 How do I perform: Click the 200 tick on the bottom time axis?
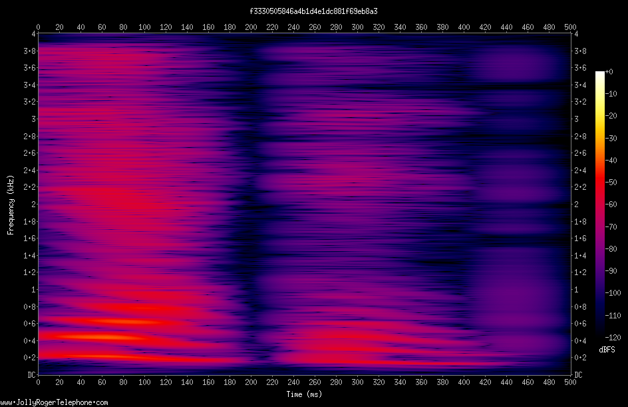[251, 382]
